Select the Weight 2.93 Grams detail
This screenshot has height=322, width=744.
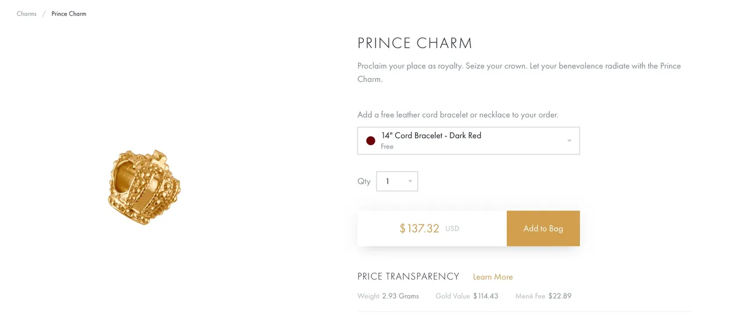[388, 296]
